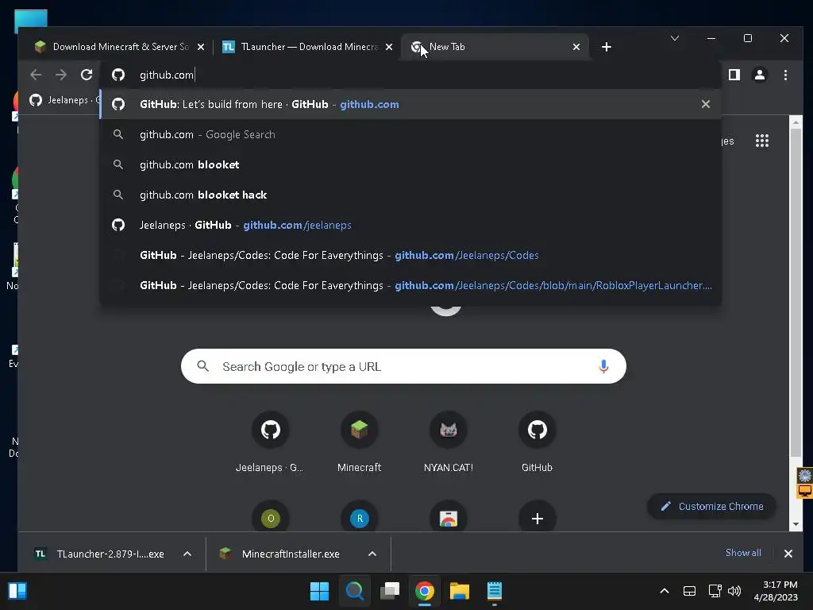Click Customize Chrome button
This screenshot has width=813, height=610.
[712, 506]
